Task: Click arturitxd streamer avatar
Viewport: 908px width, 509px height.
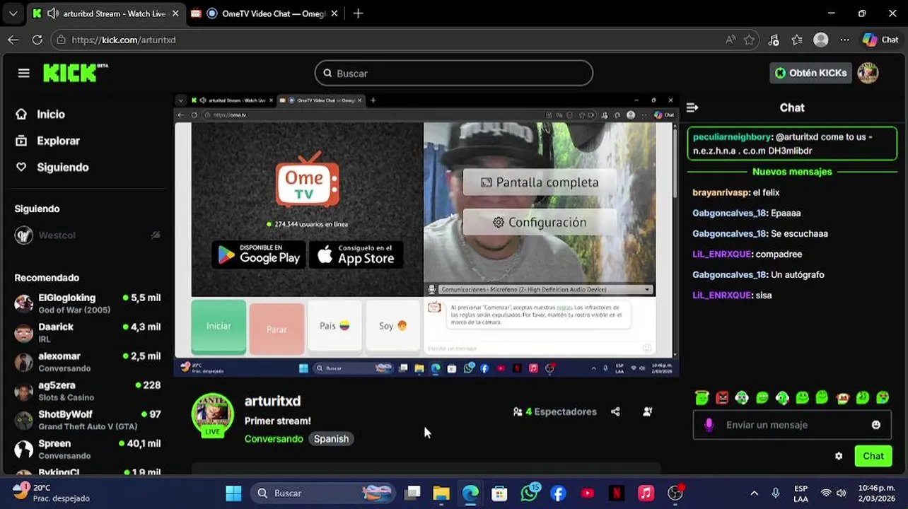Action: [x=213, y=414]
